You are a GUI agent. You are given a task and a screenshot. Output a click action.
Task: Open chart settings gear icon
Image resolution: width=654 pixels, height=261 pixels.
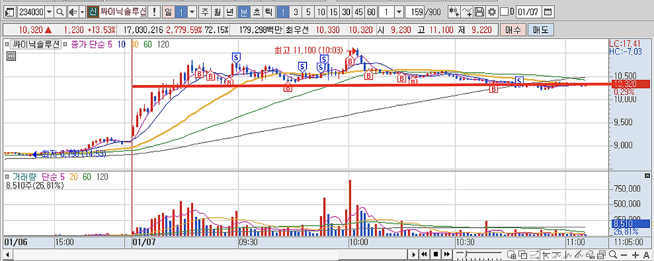[492, 12]
